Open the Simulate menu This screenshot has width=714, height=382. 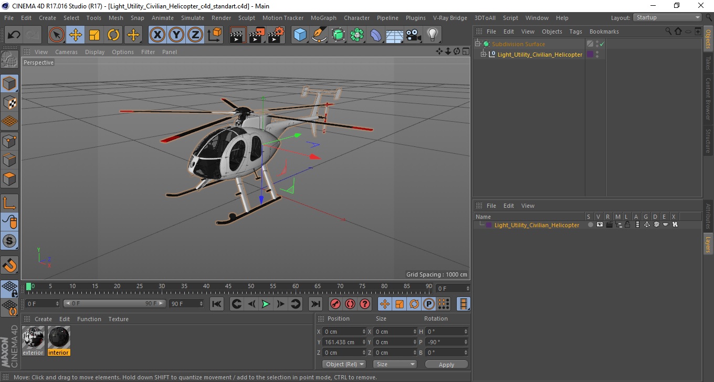tap(193, 18)
